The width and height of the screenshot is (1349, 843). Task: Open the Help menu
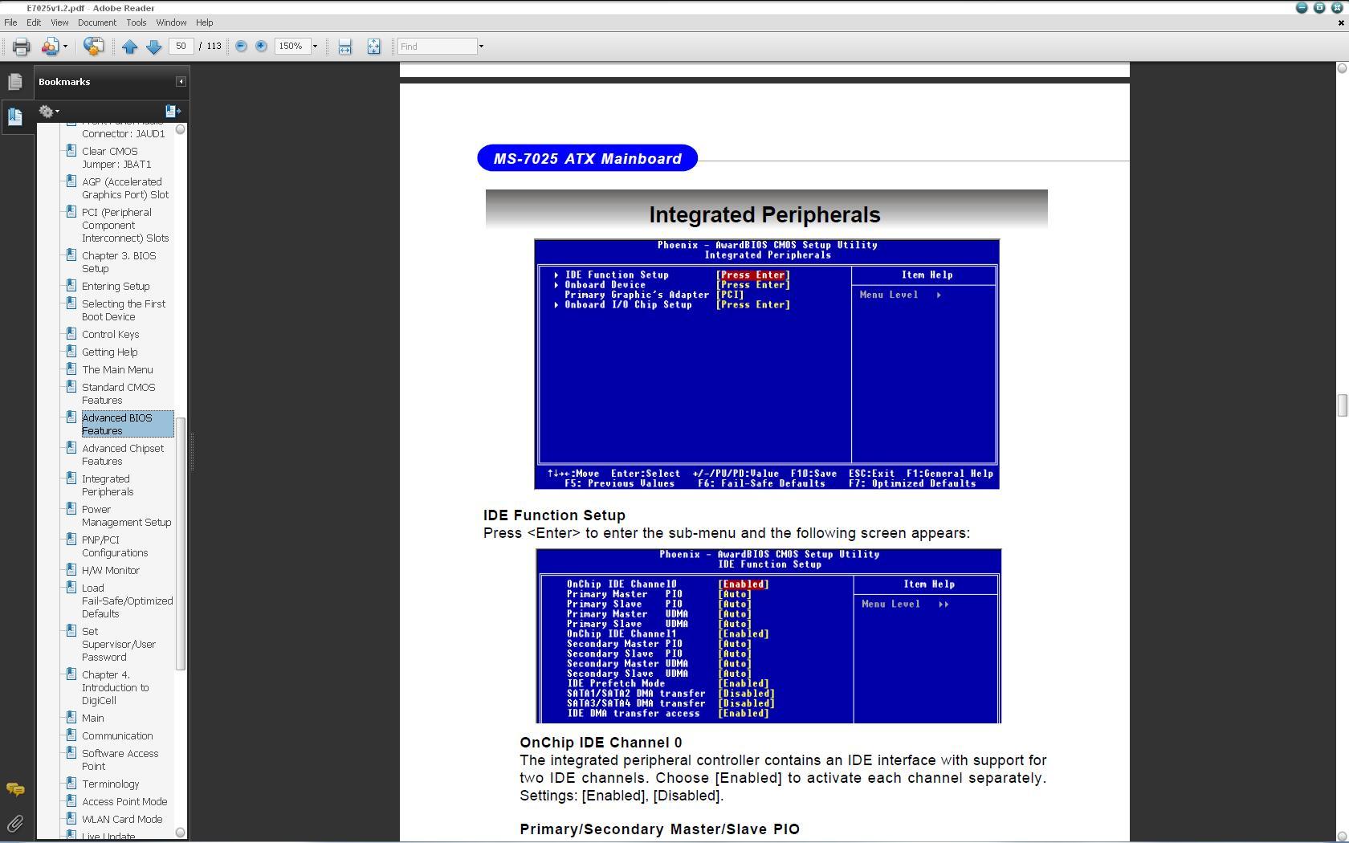coord(205,22)
